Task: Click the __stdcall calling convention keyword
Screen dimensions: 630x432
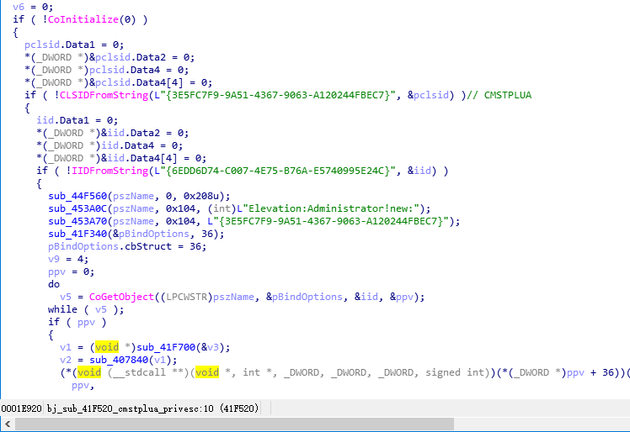Action: click(140, 372)
